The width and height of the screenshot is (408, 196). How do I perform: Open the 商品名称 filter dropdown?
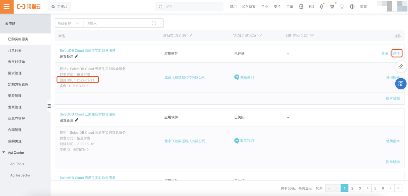coord(69,23)
